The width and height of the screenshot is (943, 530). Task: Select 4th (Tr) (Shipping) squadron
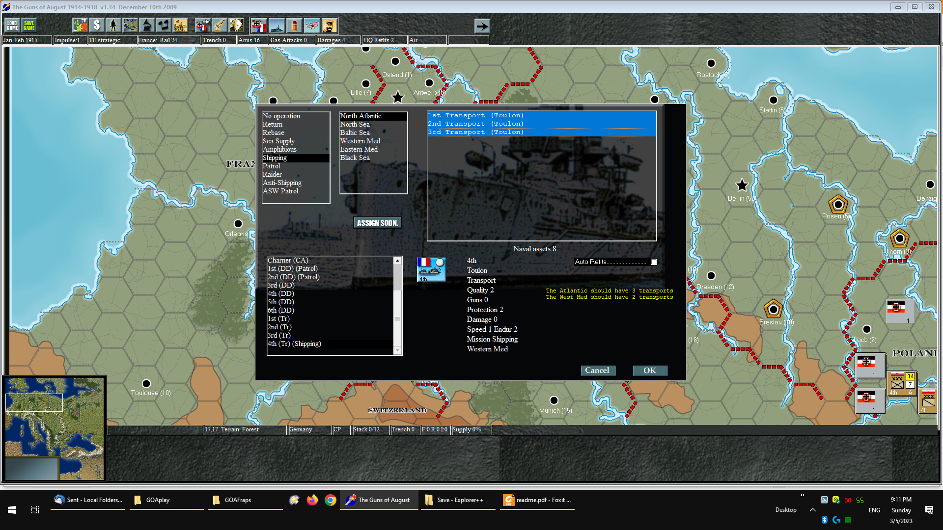point(330,344)
